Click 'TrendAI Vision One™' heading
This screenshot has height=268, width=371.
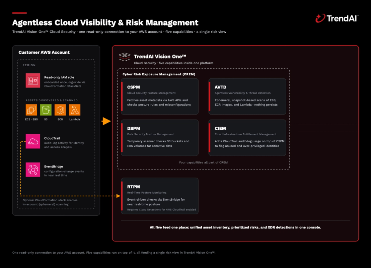tap(160, 57)
